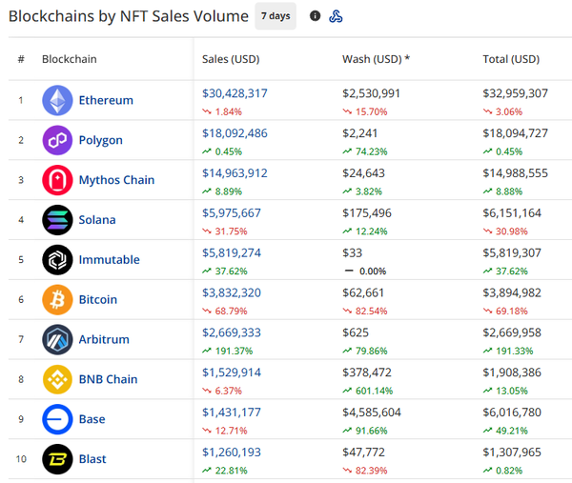This screenshot has height=483, width=572.
Task: Click Ethereum sales value $30,428,317
Action: [x=235, y=93]
